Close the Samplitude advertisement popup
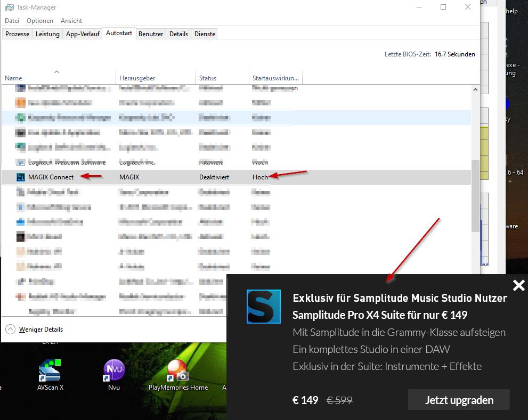The width and height of the screenshot is (528, 420). pos(518,285)
